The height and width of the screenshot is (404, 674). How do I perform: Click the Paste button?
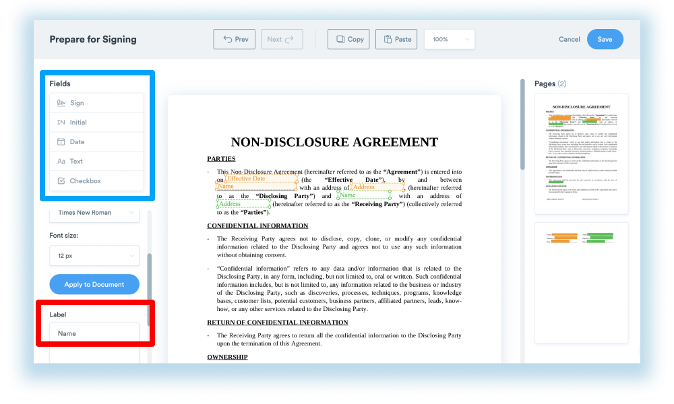tap(396, 39)
